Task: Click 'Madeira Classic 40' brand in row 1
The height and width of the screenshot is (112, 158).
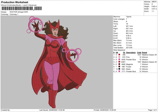Action: point(149,55)
